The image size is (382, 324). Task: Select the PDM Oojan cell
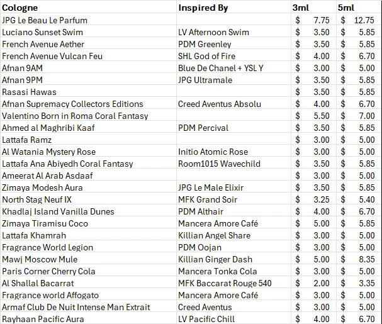(234, 247)
